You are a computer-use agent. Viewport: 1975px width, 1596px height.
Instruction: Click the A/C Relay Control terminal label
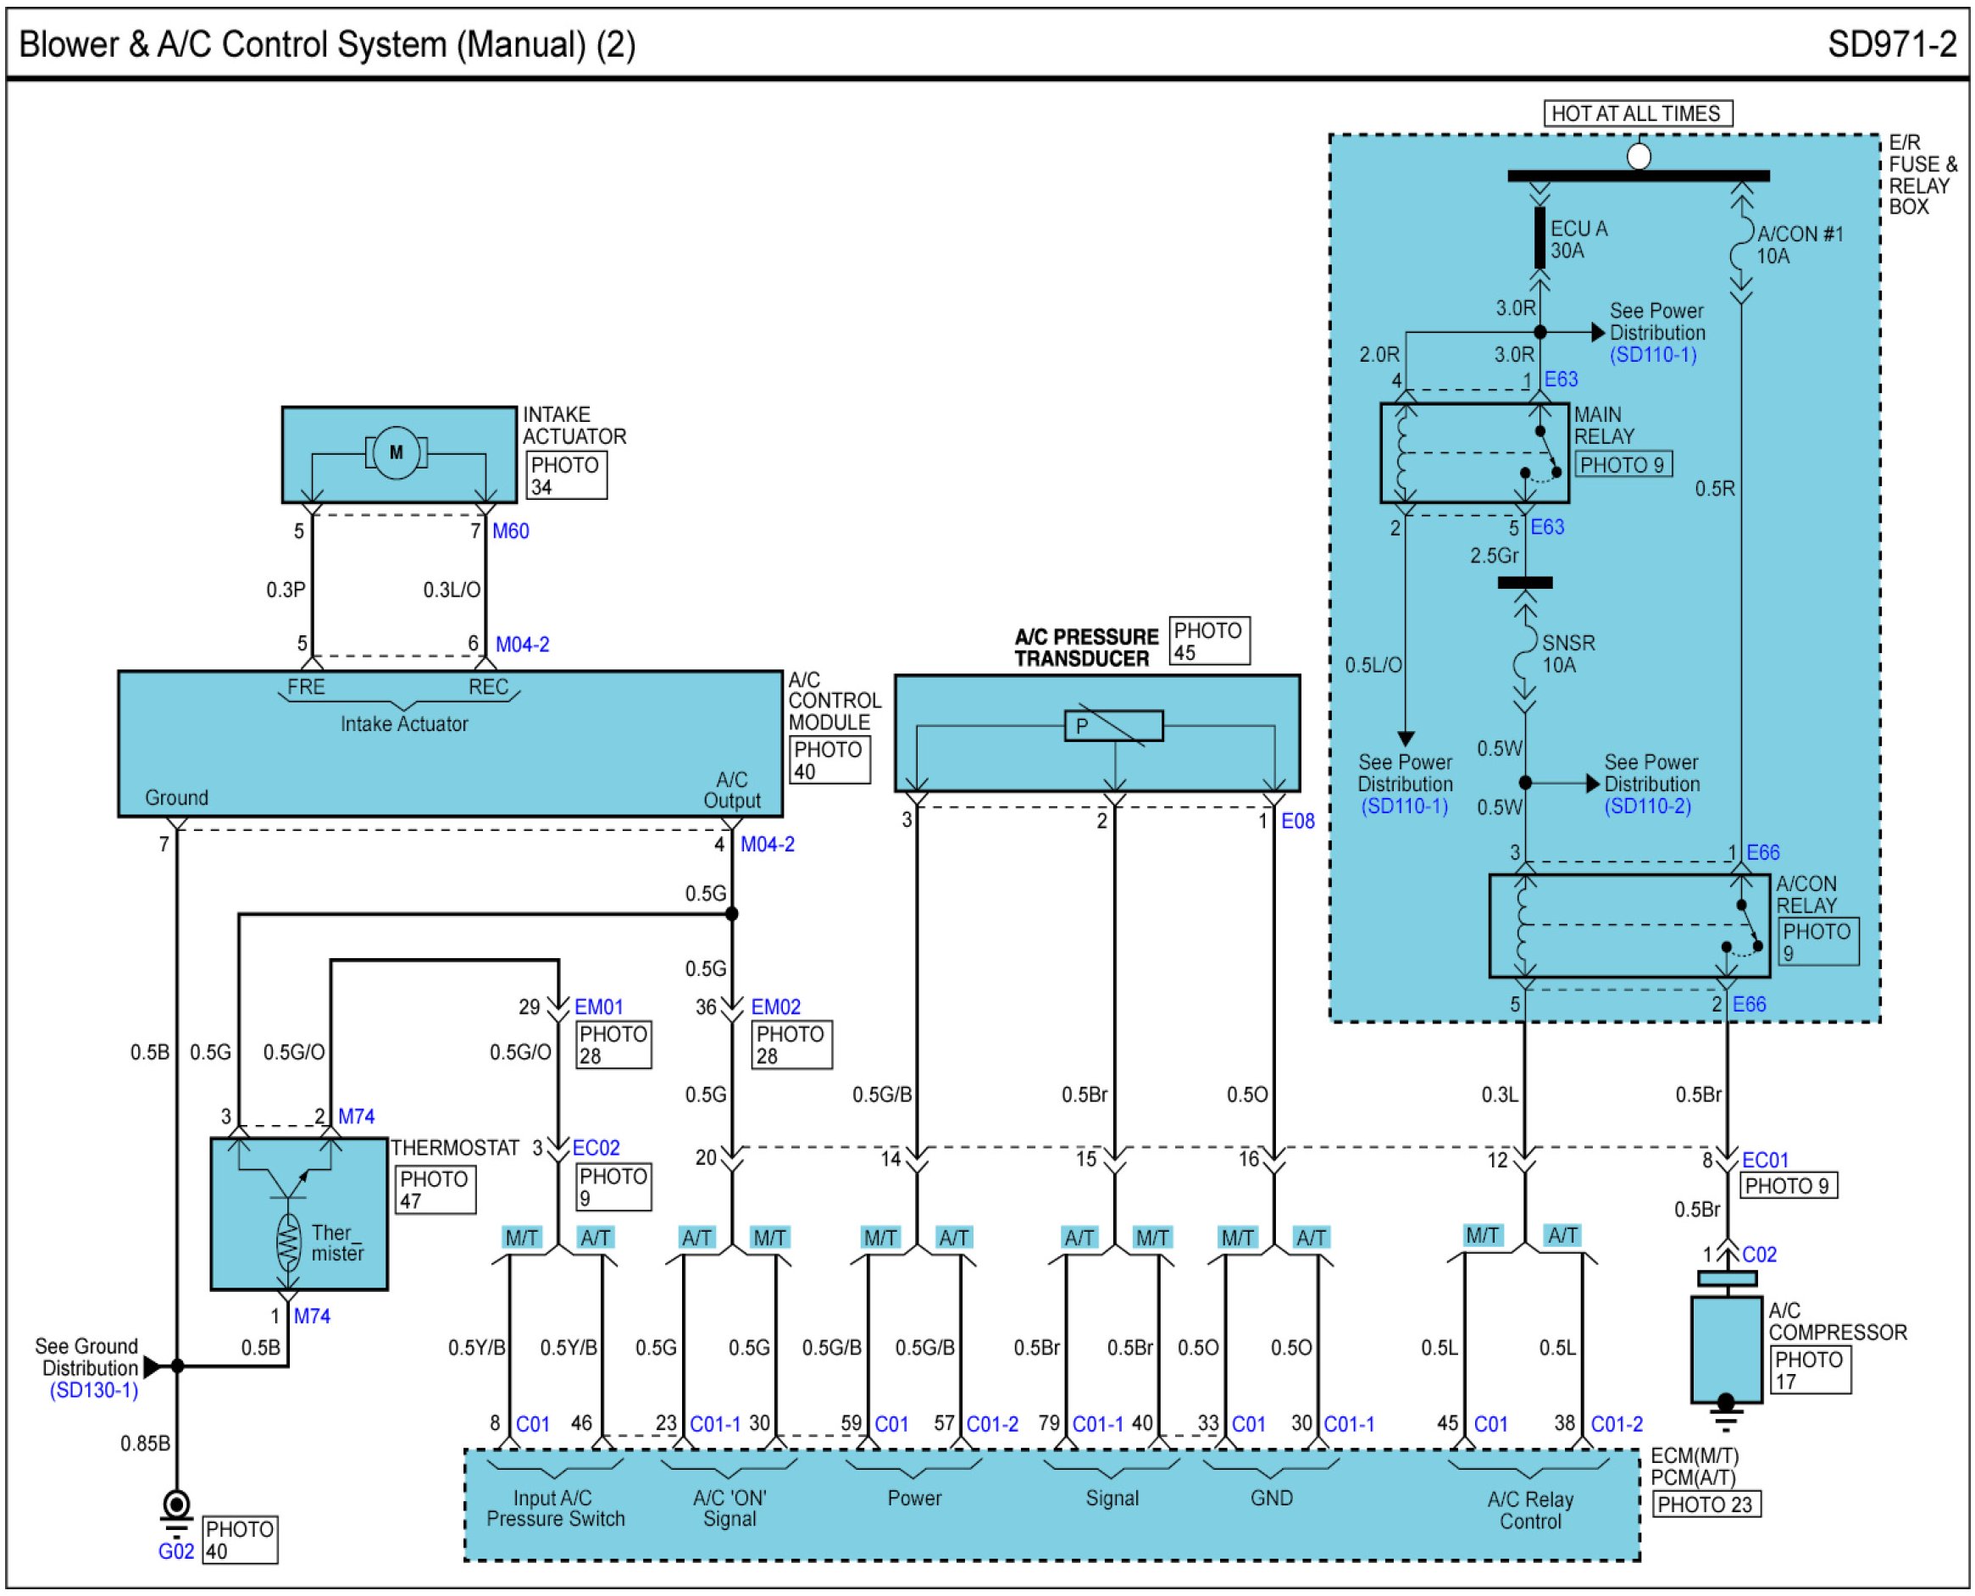pyautogui.click(x=1530, y=1510)
